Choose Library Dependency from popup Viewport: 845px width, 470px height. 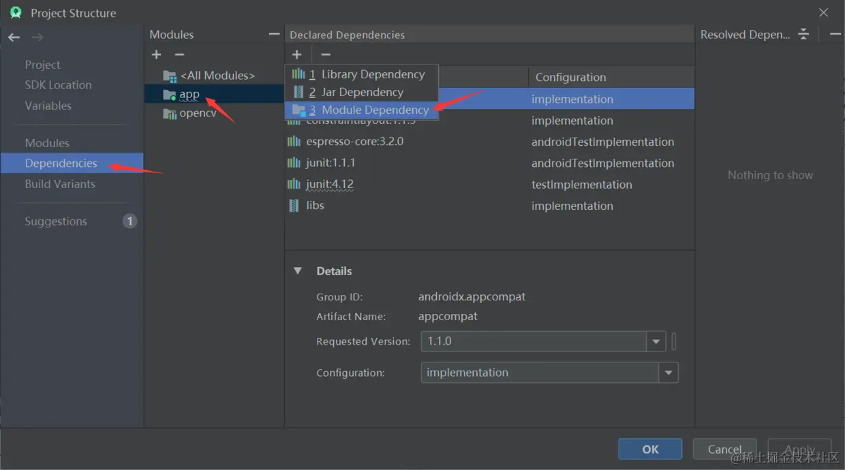click(361, 74)
